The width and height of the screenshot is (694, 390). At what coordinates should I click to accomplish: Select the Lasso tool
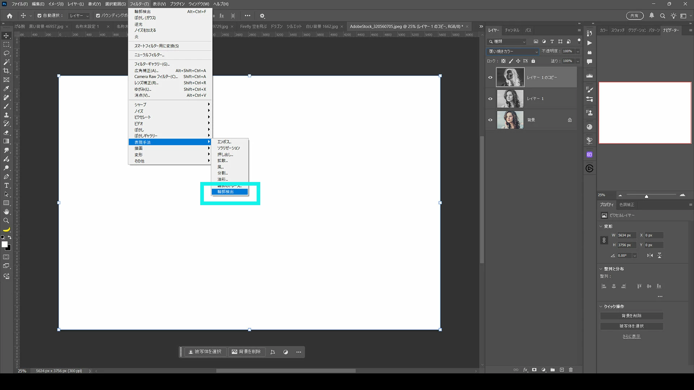[6, 53]
